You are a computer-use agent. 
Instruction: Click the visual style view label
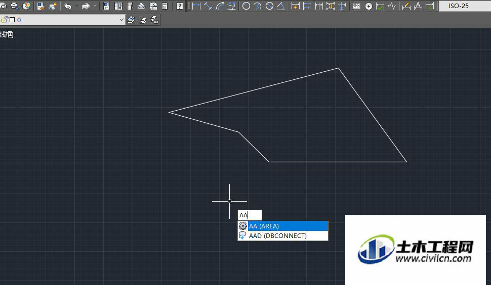[x=7, y=34]
